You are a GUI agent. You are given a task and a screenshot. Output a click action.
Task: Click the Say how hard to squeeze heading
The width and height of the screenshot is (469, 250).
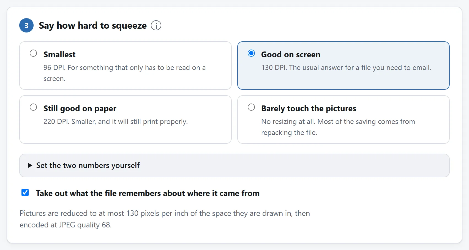(x=93, y=26)
